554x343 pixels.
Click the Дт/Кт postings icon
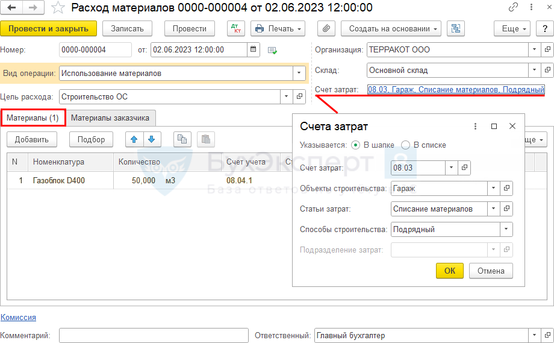pyautogui.click(x=235, y=29)
